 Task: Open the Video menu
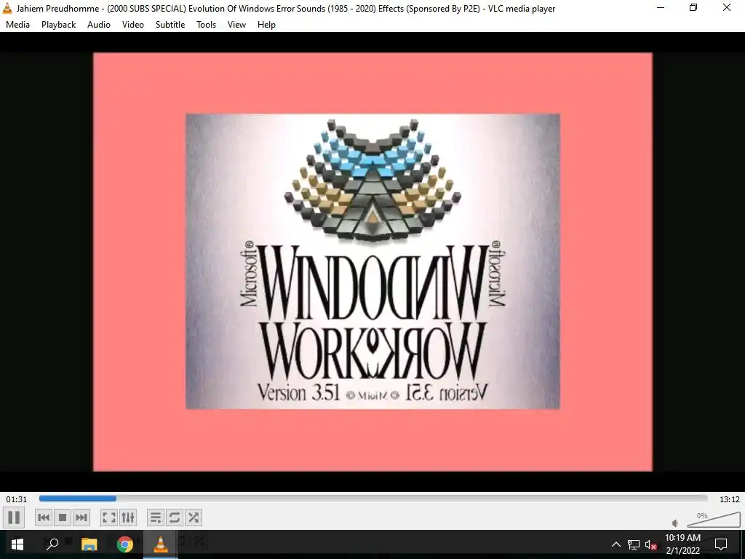click(133, 25)
